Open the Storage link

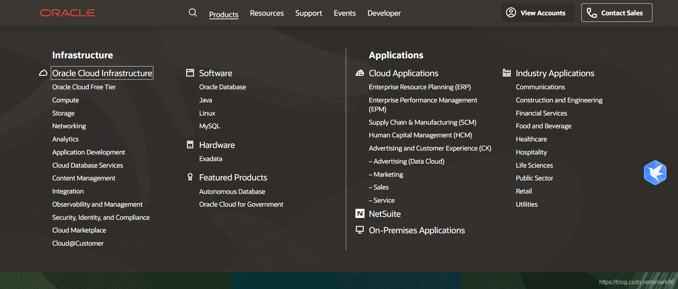point(63,113)
